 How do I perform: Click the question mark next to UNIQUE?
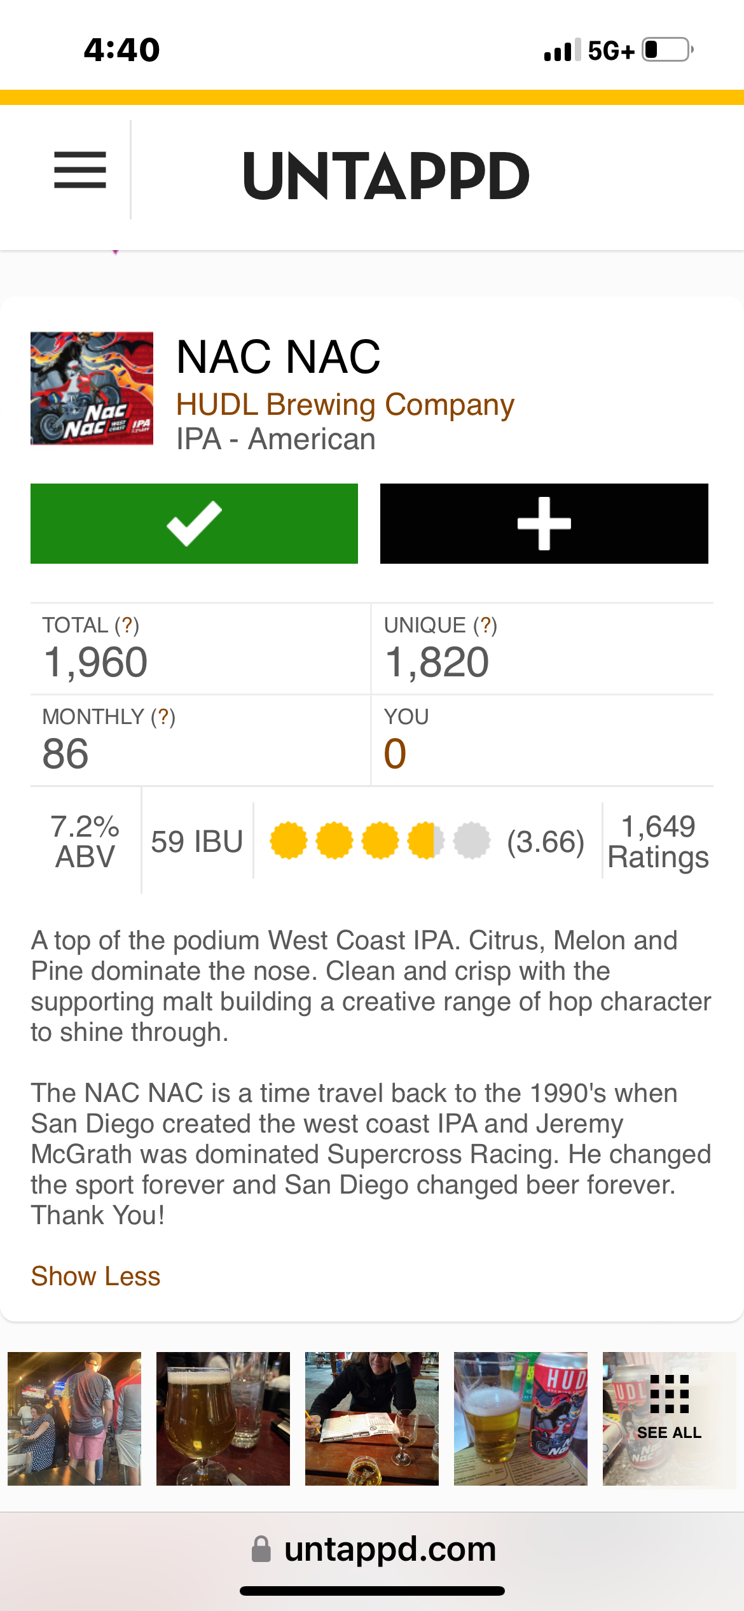pos(485,625)
